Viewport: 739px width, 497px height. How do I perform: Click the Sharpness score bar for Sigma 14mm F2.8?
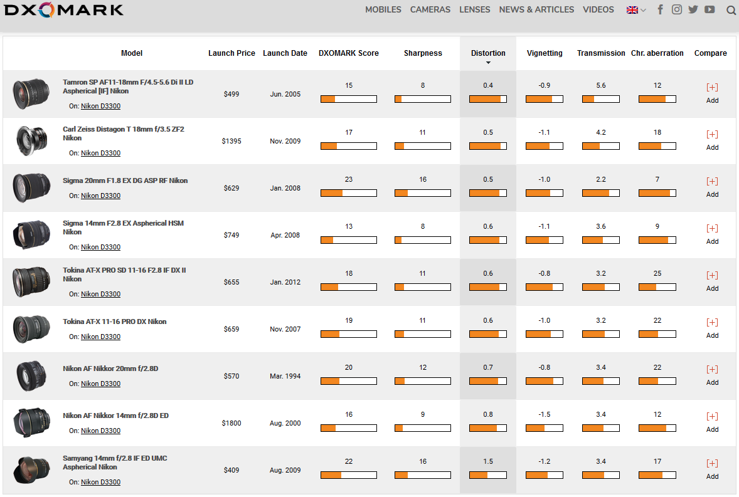[422, 240]
